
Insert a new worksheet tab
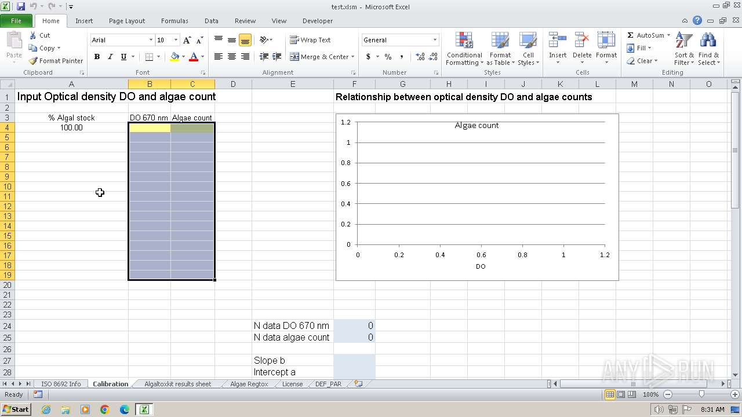click(358, 383)
